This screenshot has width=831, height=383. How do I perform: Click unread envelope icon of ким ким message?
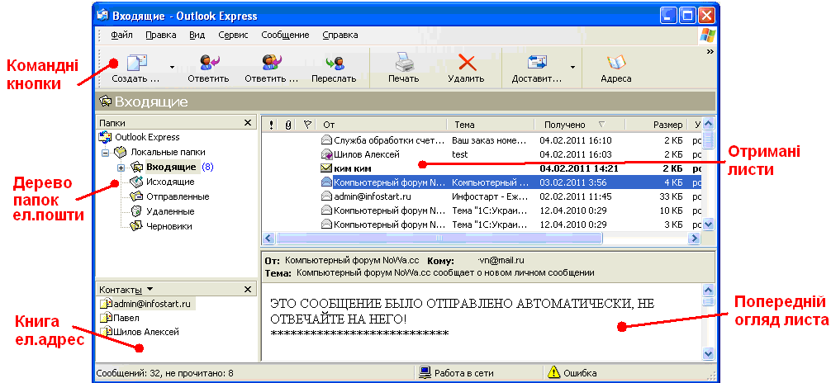[x=326, y=168]
